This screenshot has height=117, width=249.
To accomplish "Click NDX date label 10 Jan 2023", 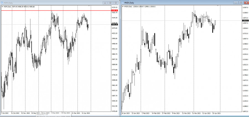I will 126,113.
